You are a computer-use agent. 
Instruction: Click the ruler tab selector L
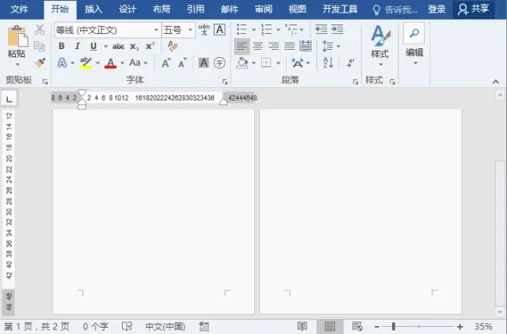pos(9,99)
